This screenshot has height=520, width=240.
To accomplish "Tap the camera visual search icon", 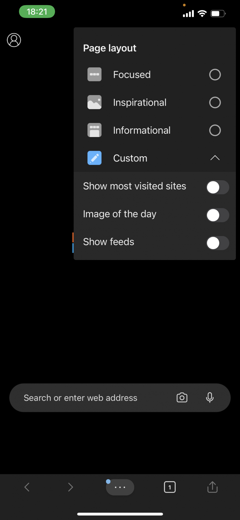I will coord(182,398).
